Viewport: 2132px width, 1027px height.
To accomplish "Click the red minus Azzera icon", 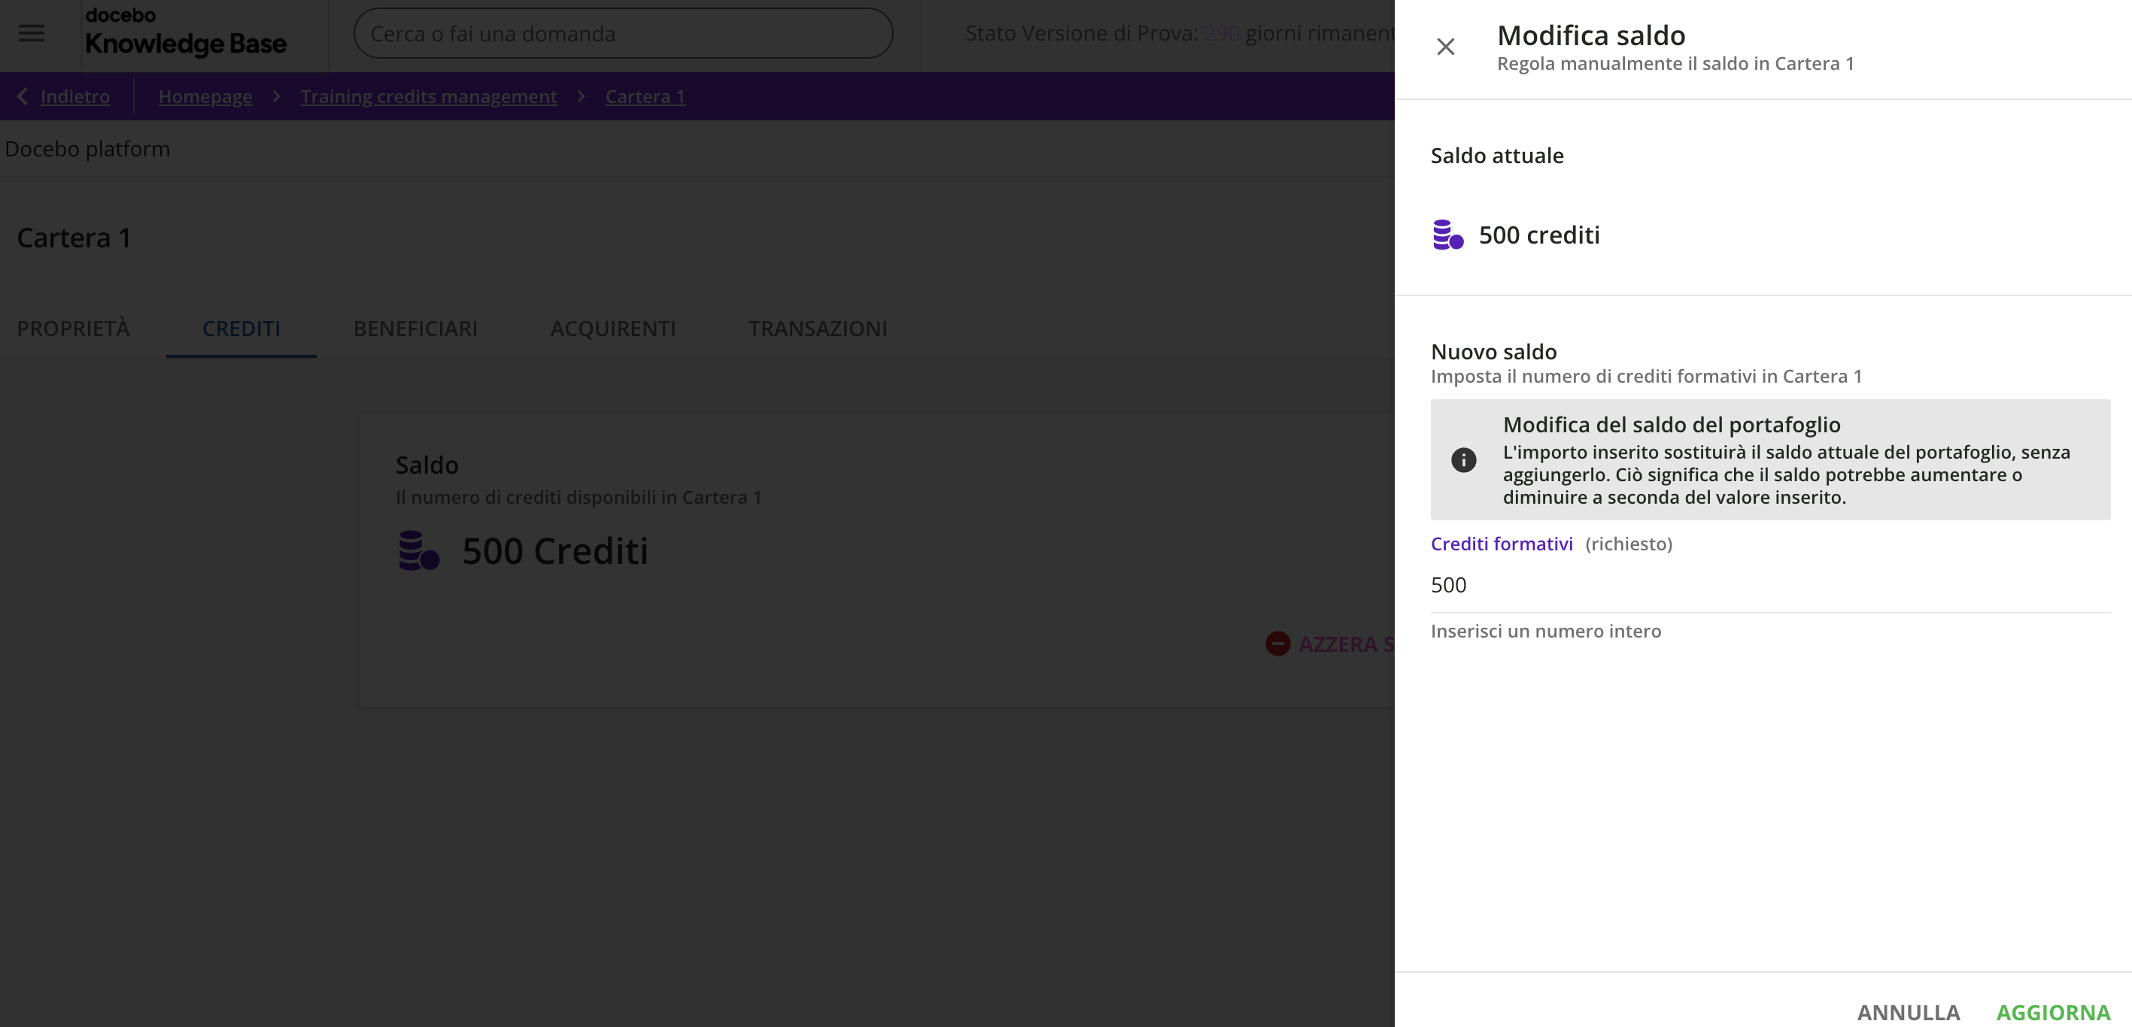I will click(1278, 644).
